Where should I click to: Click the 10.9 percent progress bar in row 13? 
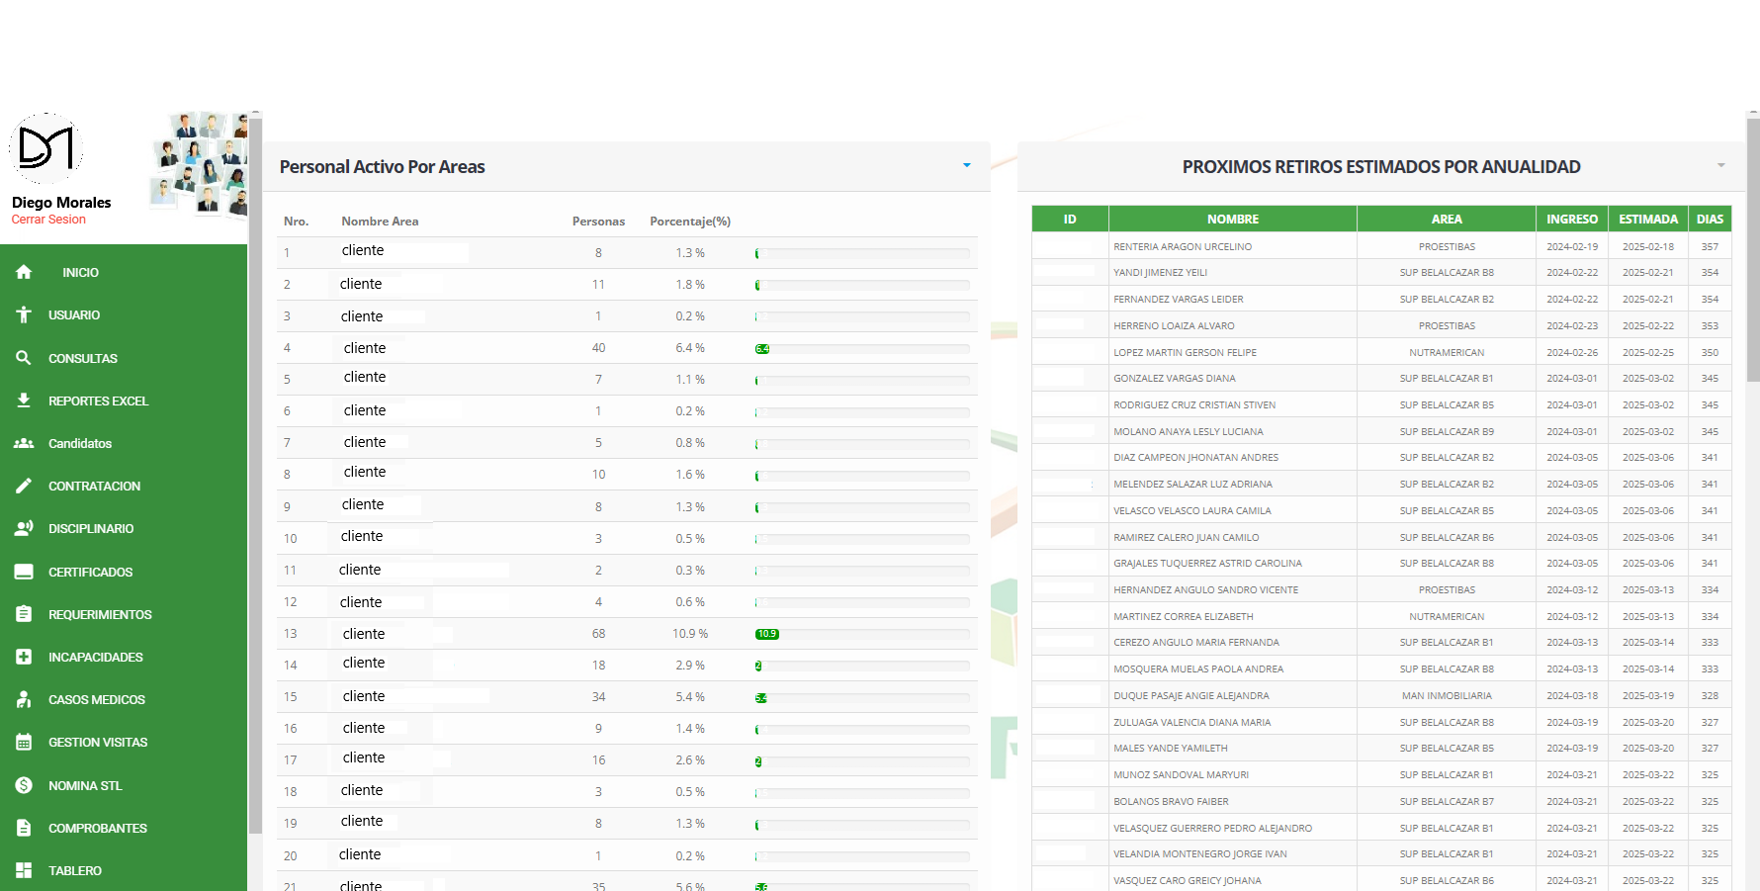[861, 634]
